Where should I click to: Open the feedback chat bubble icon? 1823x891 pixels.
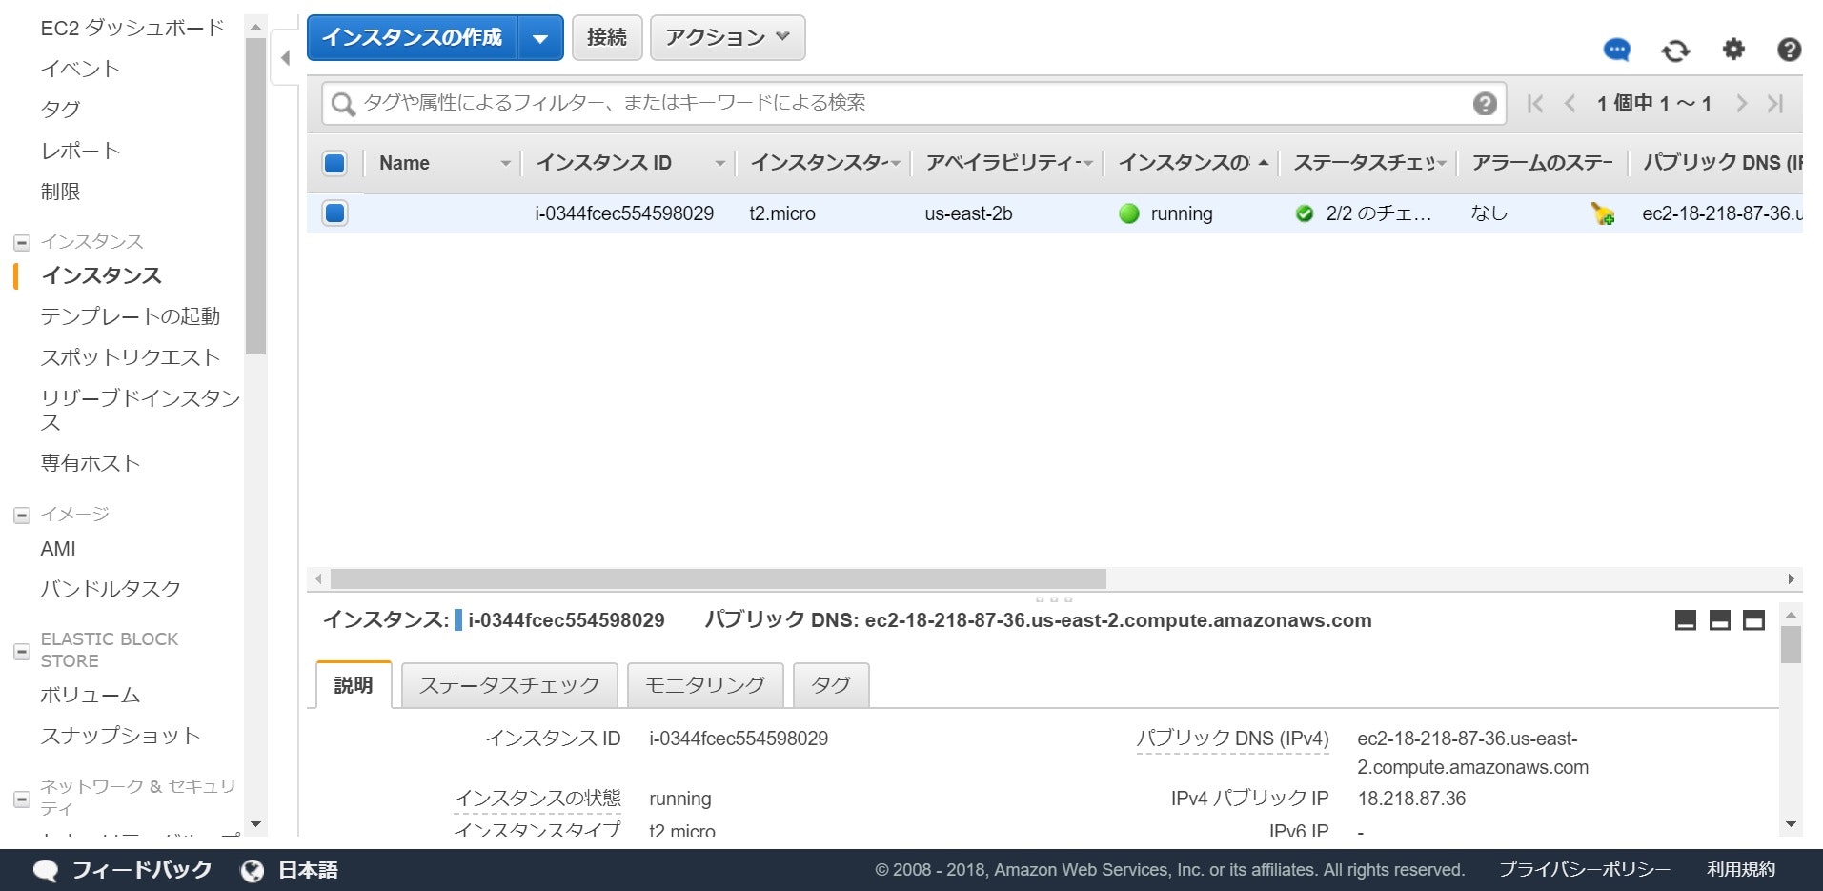pos(1617,50)
